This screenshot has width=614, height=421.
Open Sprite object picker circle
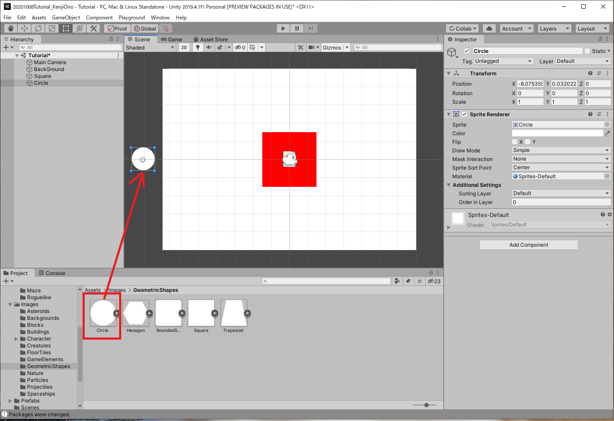(607, 124)
